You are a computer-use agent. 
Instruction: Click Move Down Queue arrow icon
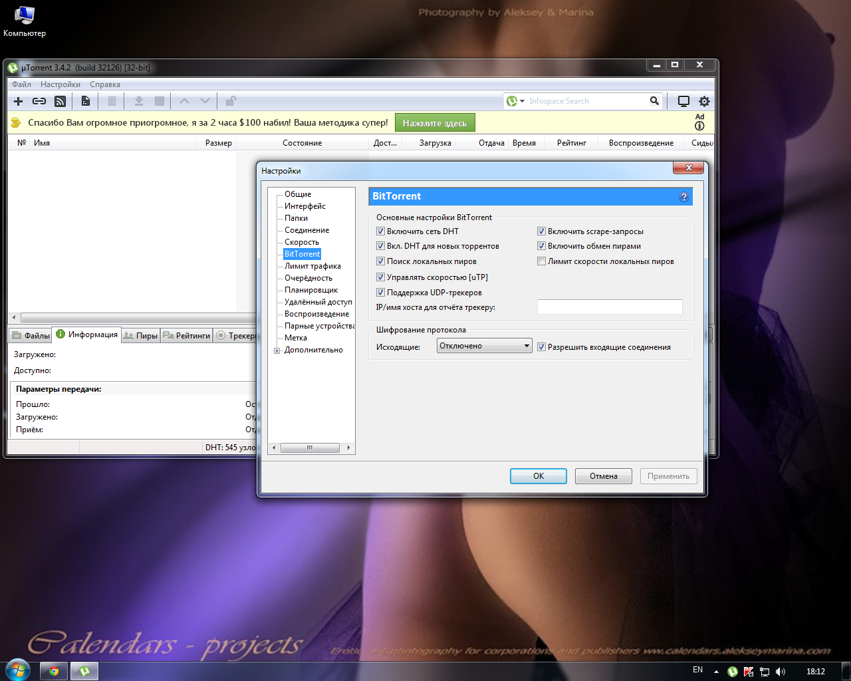205,101
